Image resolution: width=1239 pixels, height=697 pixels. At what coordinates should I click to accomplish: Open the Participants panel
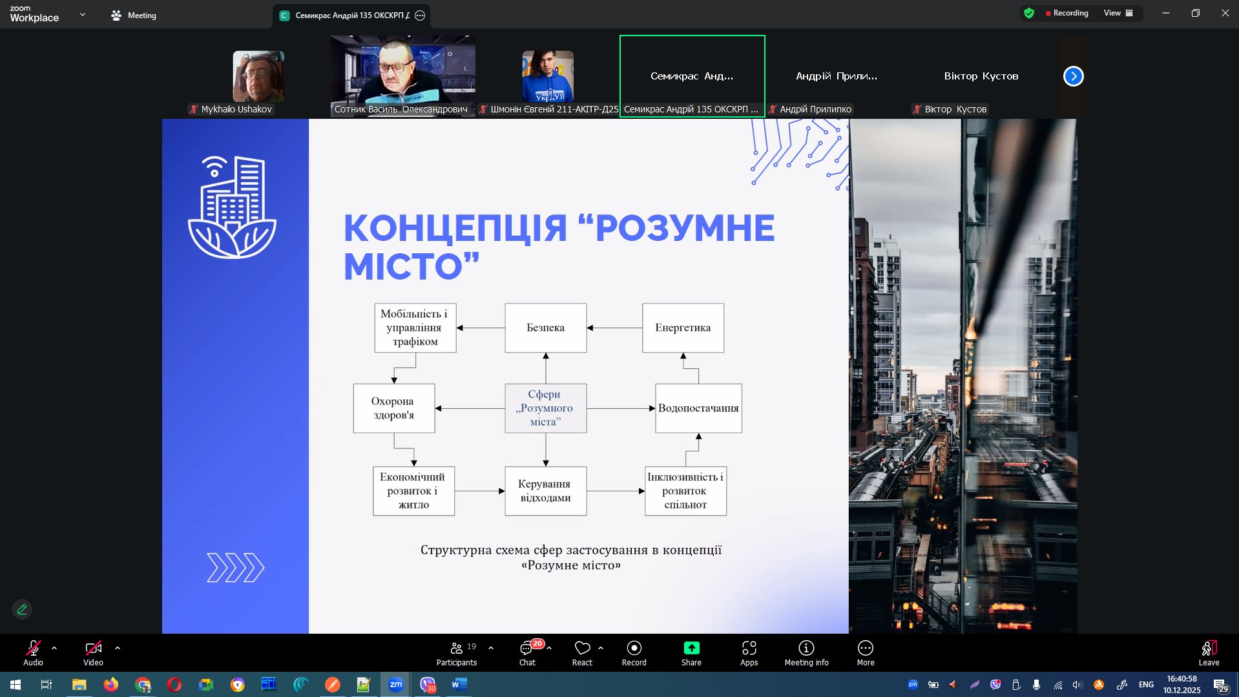(456, 652)
